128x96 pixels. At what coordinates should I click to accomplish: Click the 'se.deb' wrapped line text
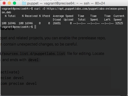(x=6, y=12)
